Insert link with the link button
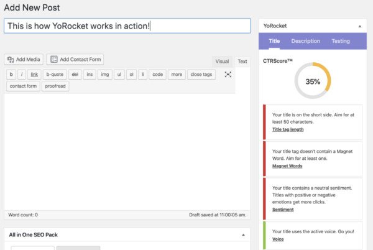Screen dimensions: 373x250 (x=34, y=75)
